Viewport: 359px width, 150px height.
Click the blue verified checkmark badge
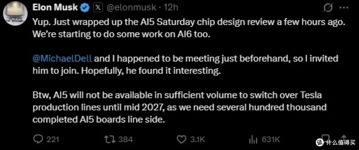click(85, 8)
